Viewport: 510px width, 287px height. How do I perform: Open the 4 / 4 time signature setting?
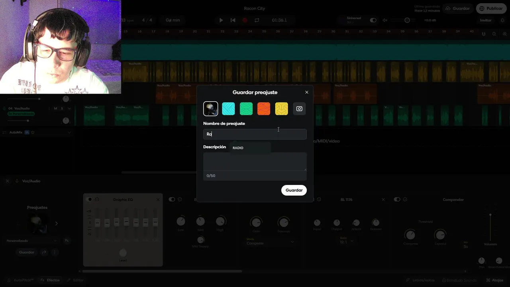point(147,20)
